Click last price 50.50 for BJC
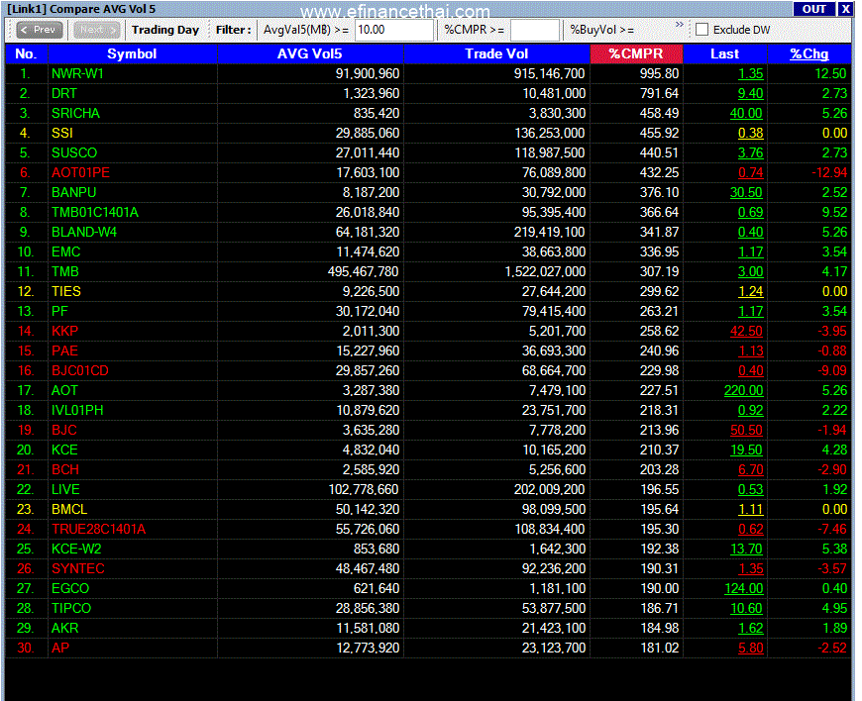862x701 pixels. point(746,430)
